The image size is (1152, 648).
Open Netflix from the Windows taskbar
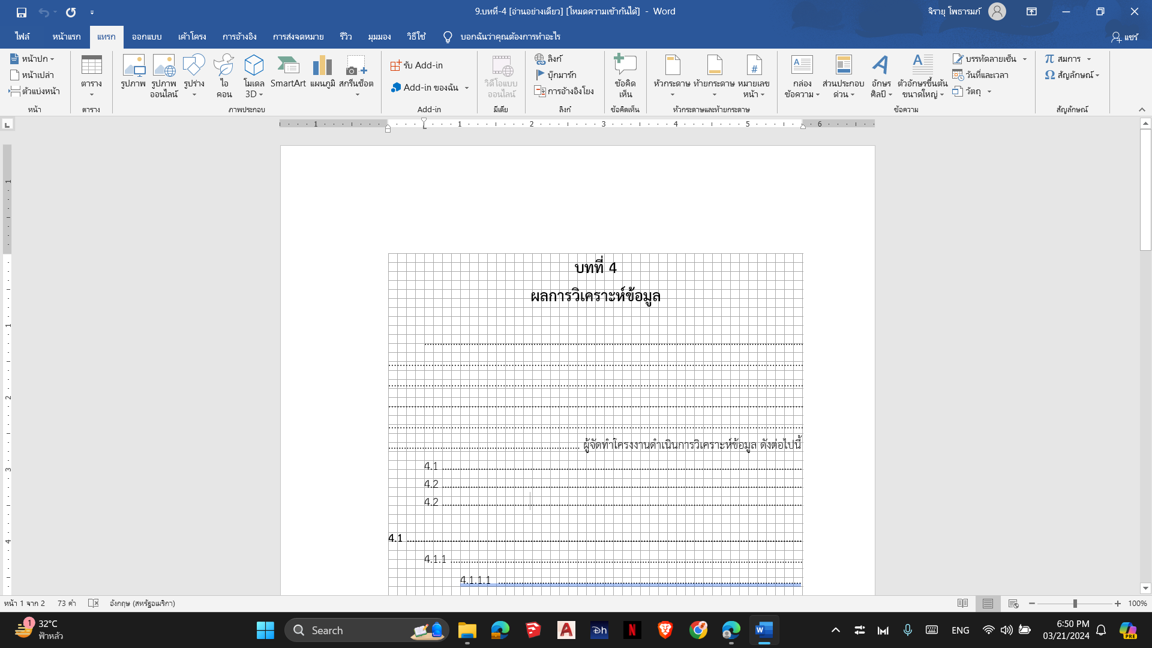(632, 630)
